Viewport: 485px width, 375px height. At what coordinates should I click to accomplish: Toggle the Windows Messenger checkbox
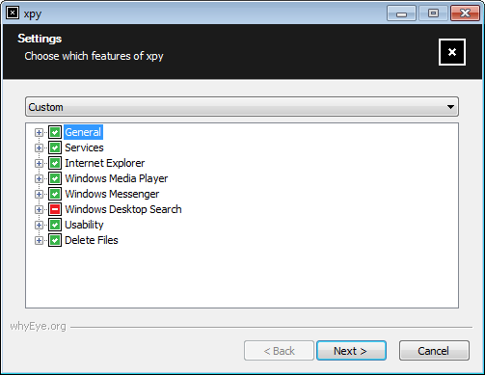[55, 194]
